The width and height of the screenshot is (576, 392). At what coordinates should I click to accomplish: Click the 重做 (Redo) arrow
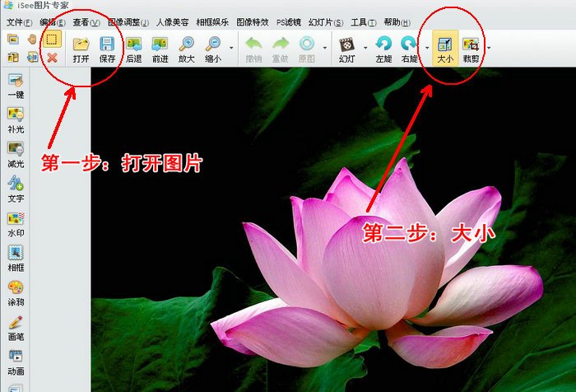click(x=281, y=44)
